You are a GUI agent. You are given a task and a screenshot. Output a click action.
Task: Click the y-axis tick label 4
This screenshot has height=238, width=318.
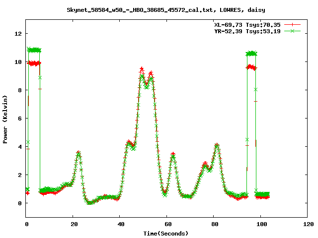20,147
